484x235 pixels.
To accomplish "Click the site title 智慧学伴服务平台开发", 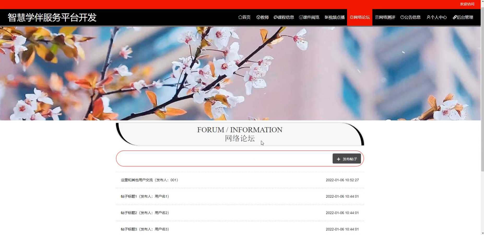I will (52, 17).
